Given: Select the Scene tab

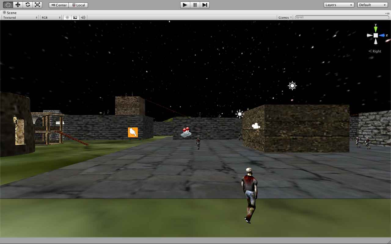Looking at the screenshot, I should click(x=10, y=13).
